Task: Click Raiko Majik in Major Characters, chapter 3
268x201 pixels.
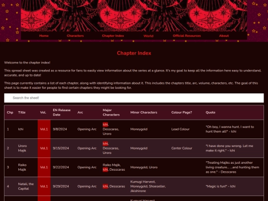Action: 112,165
